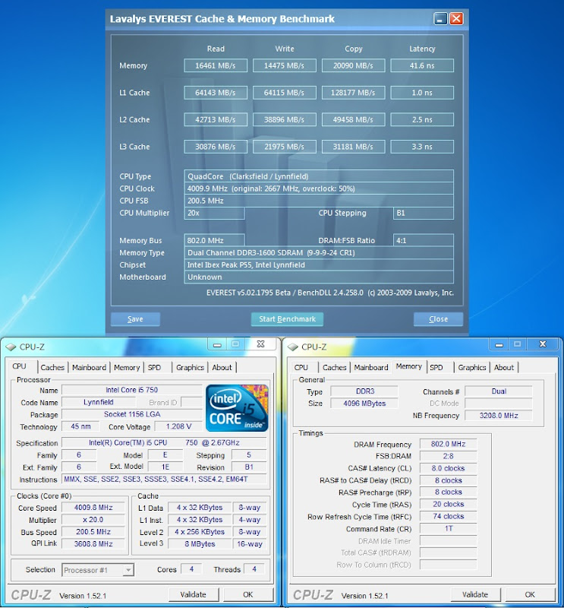
Task: Open SPD tab in left CPU-Z
Action: point(154,368)
